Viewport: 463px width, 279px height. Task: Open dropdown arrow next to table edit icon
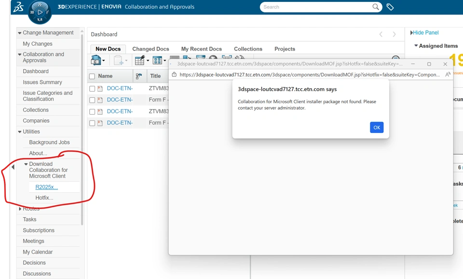[x=148, y=61]
